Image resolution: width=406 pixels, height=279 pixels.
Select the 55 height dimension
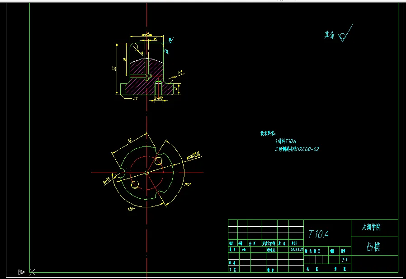tap(114, 68)
